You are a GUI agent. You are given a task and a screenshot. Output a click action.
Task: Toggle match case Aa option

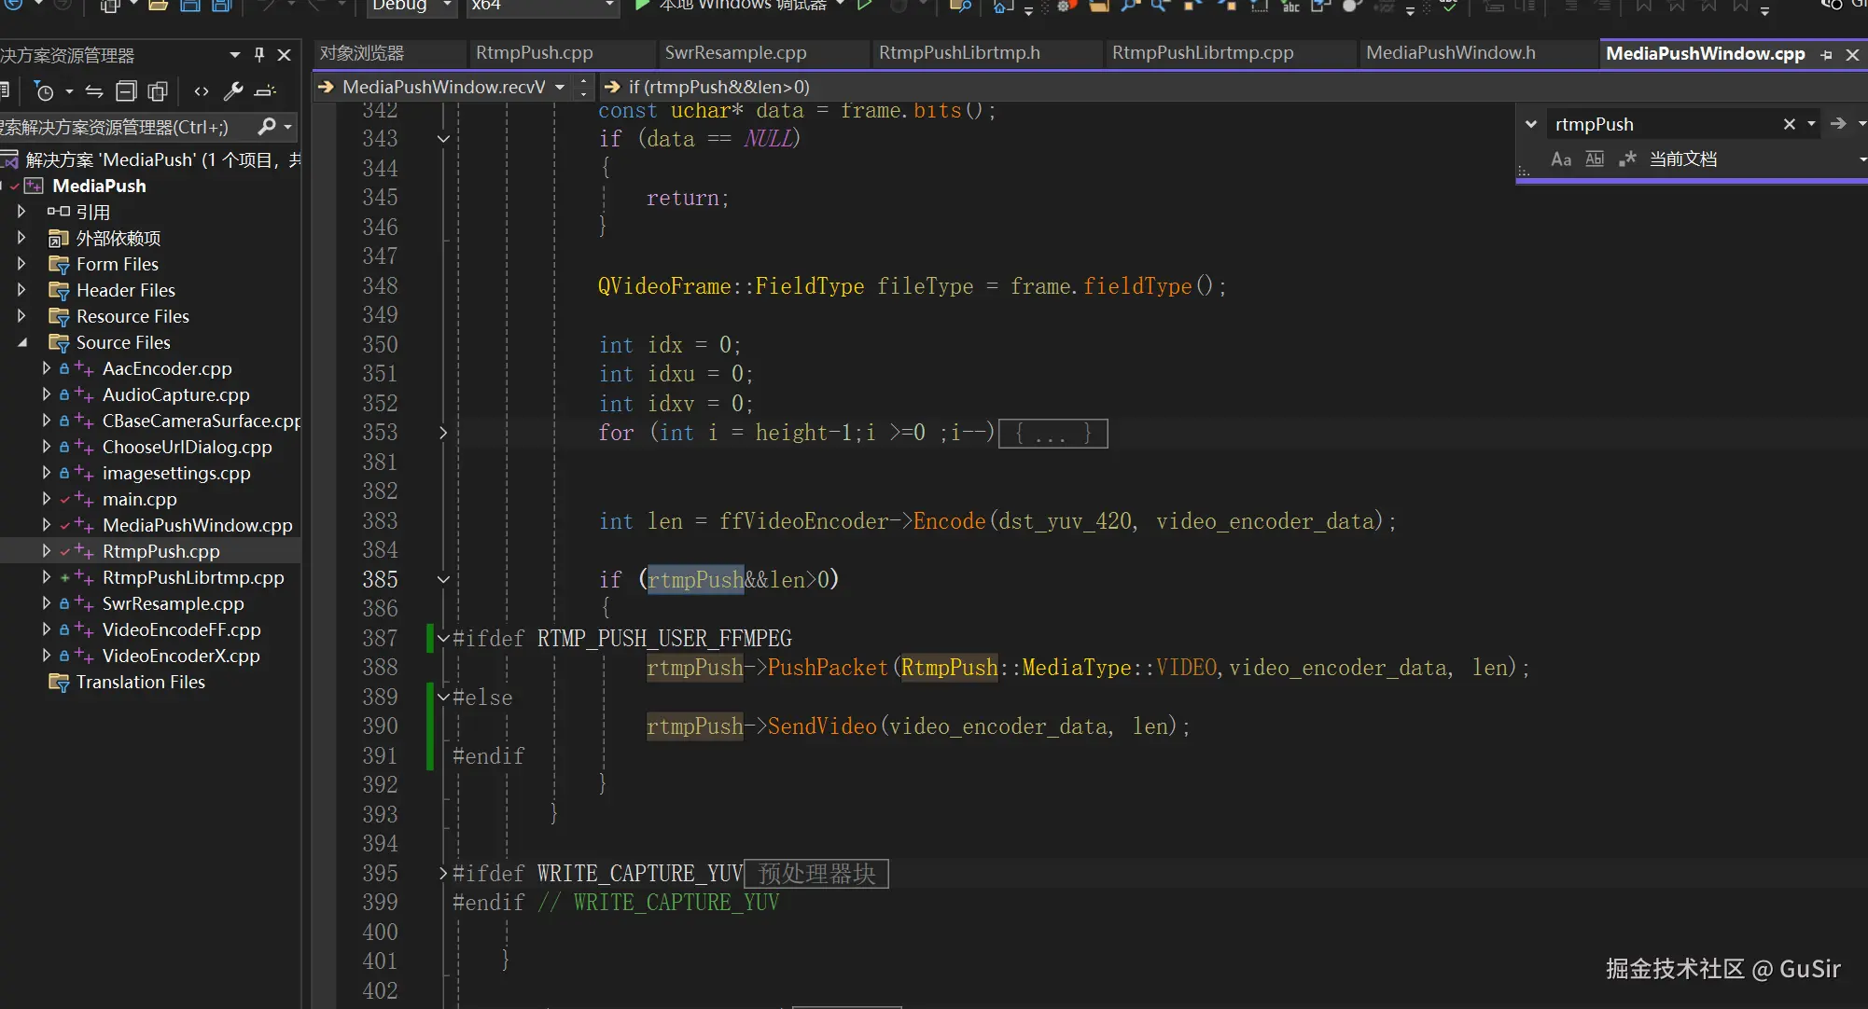click(x=1561, y=159)
